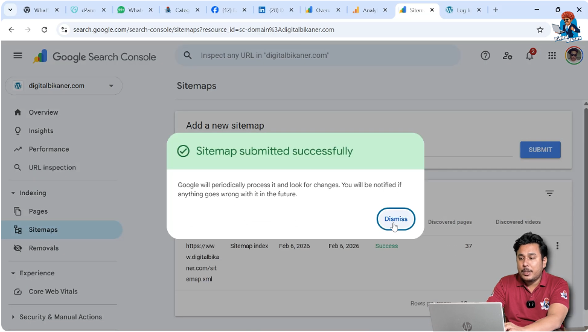This screenshot has width=588, height=332.
Task: Open the Help icon
Action: (485, 56)
